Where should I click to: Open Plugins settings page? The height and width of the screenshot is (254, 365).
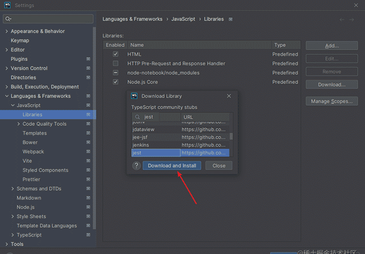[19, 59]
